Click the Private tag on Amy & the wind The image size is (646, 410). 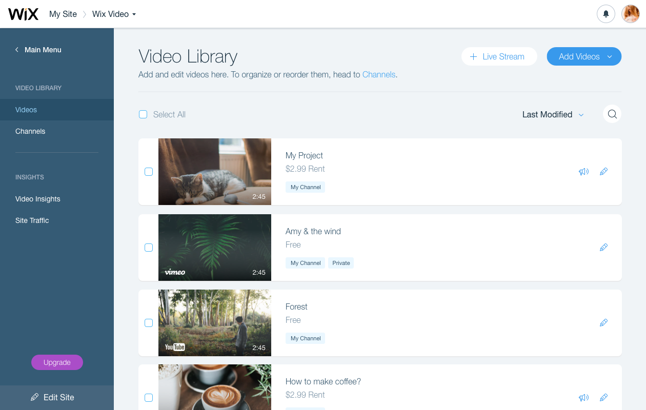point(341,263)
